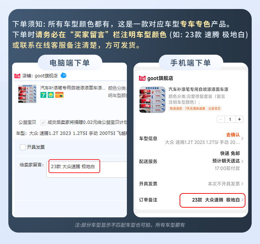Select the 电脑端下单 tab
The height and width of the screenshot is (244, 260).
(x=70, y=63)
